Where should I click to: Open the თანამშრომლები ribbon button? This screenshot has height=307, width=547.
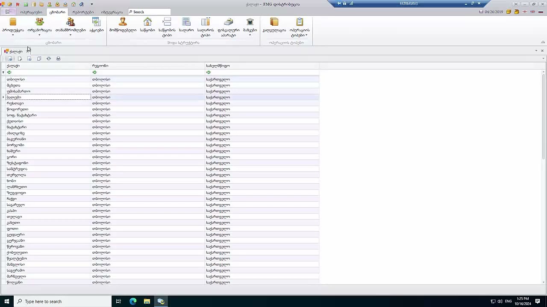tap(71, 26)
